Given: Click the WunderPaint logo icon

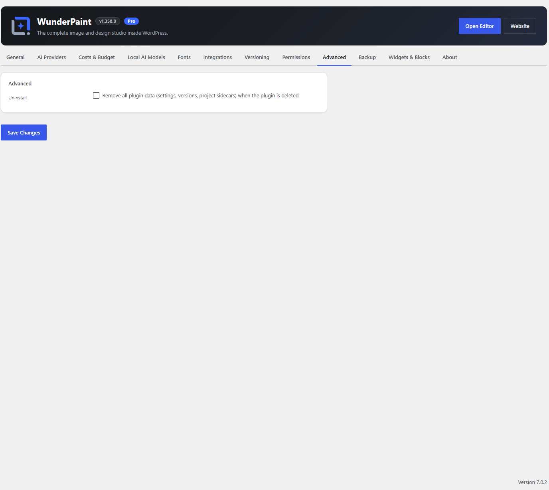Looking at the screenshot, I should 21,26.
